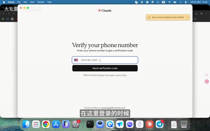
Task: Open Finder from the dock
Action: pyautogui.click(x=26, y=124)
